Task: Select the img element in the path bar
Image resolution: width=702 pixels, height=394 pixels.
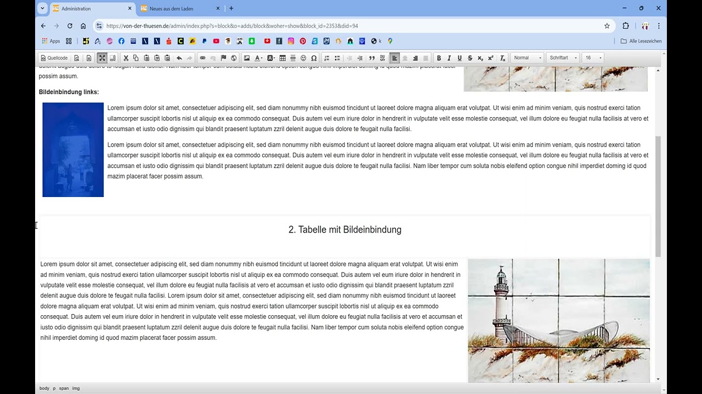Action: (x=76, y=389)
